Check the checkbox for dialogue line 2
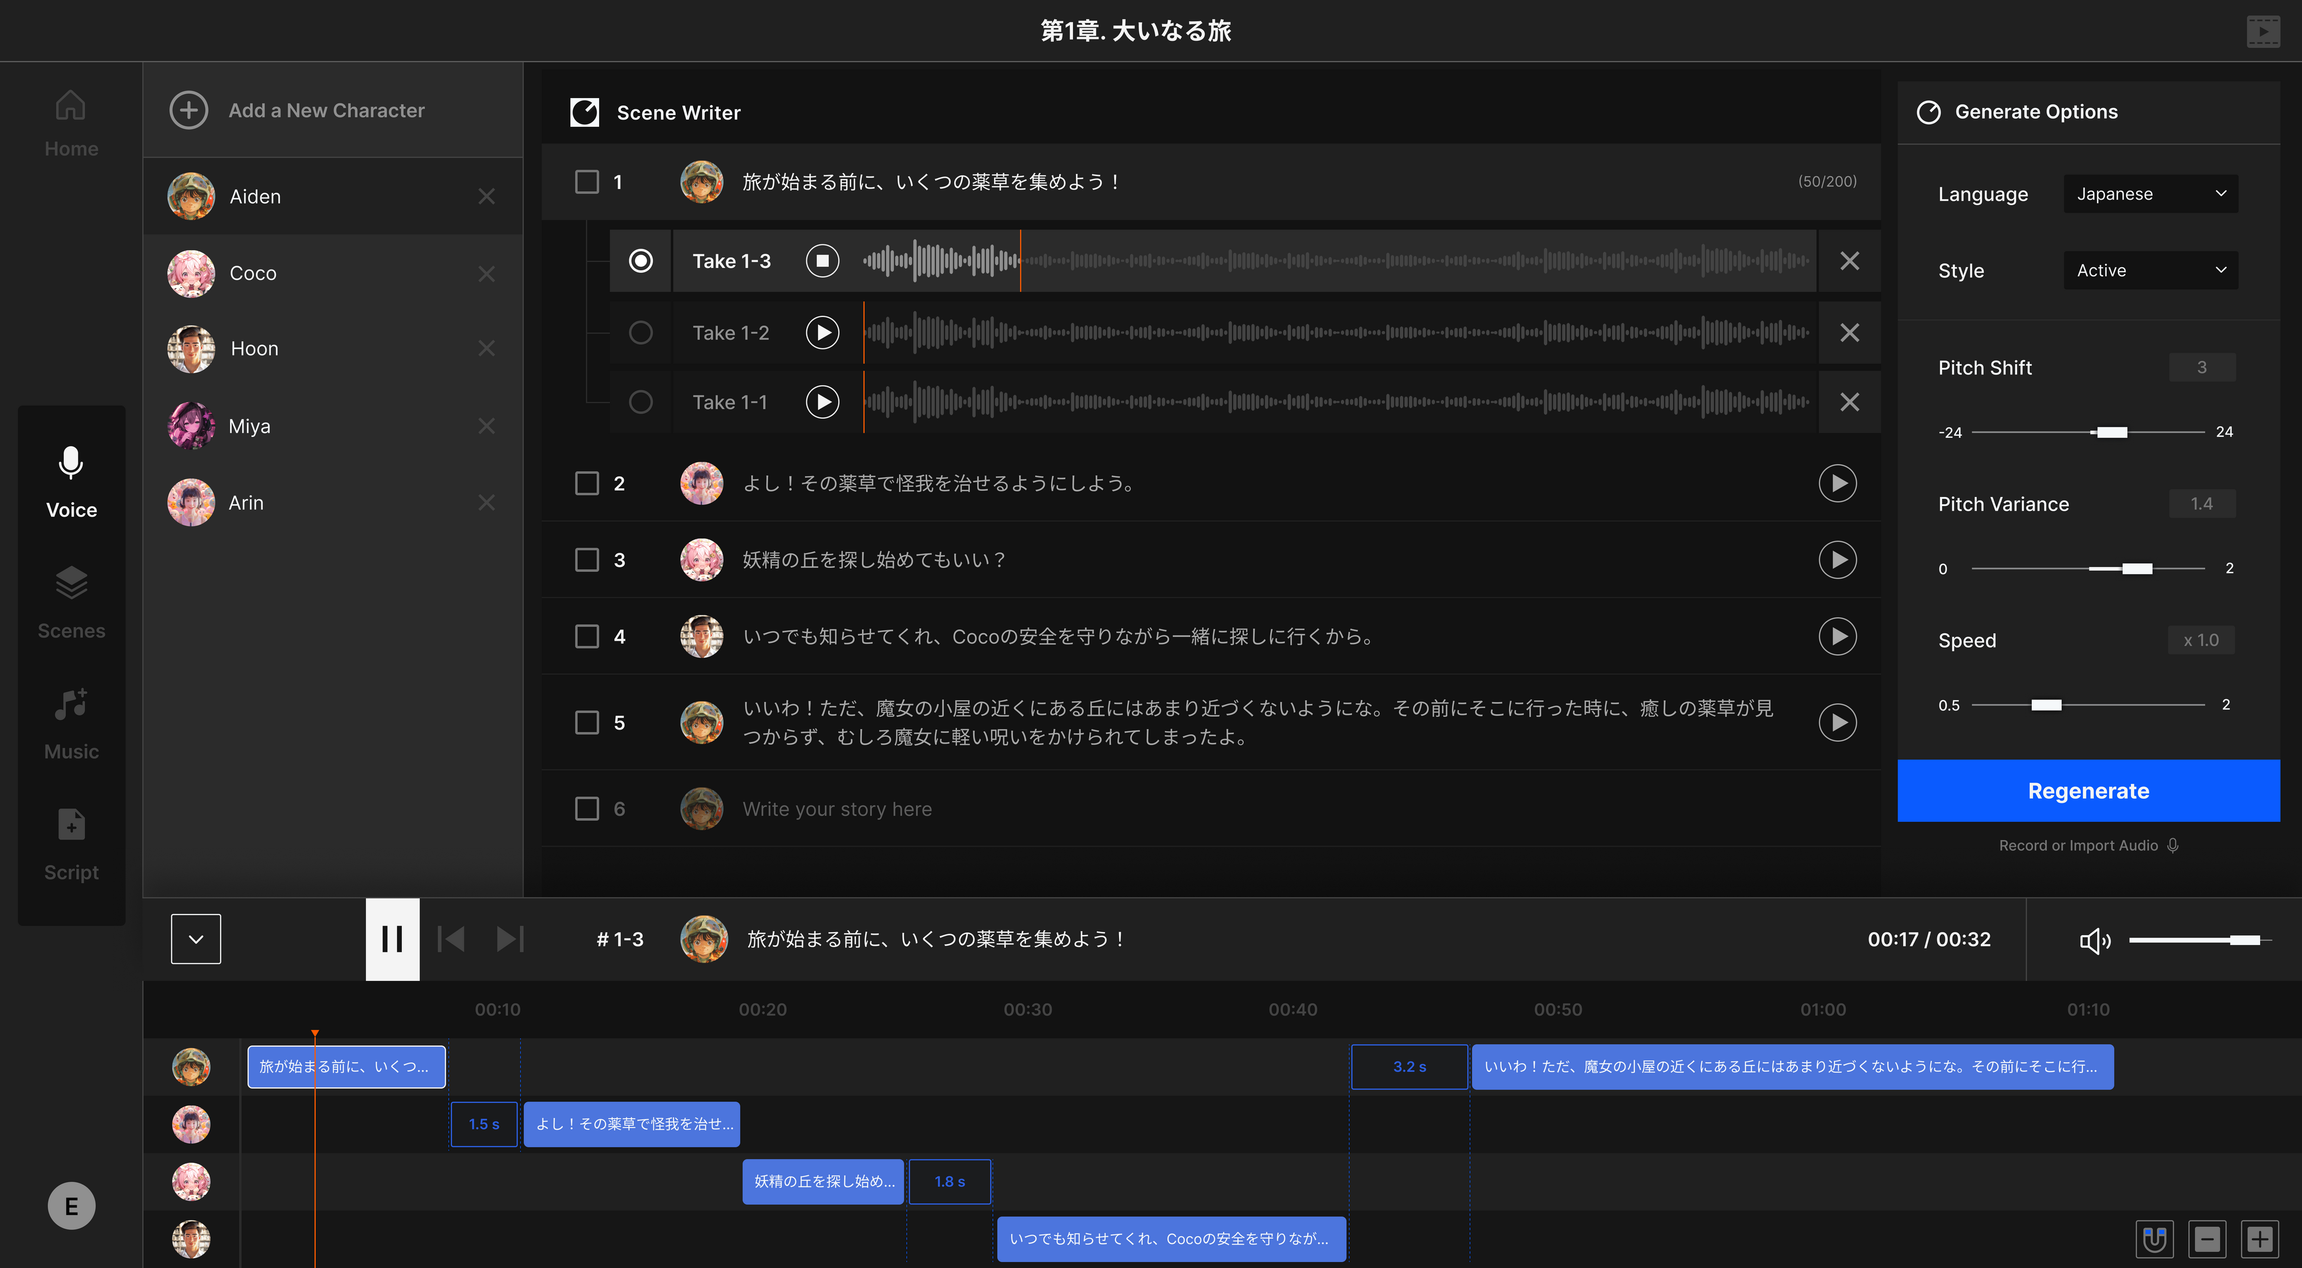Image resolution: width=2302 pixels, height=1268 pixels. 587,482
